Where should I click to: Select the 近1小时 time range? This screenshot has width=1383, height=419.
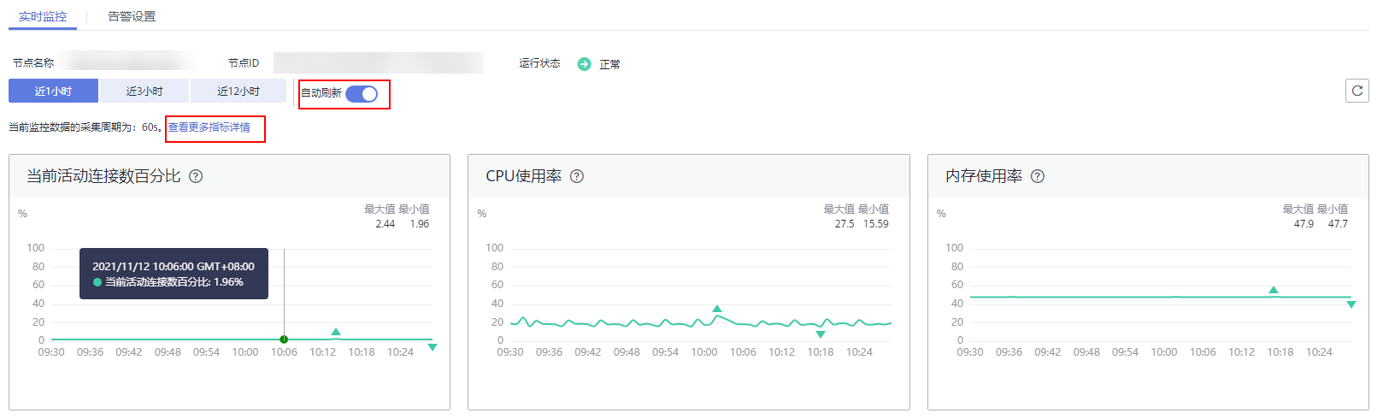pyautogui.click(x=53, y=91)
